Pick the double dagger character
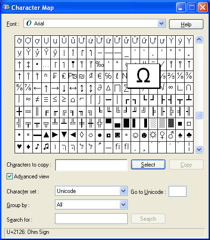 point(28,65)
